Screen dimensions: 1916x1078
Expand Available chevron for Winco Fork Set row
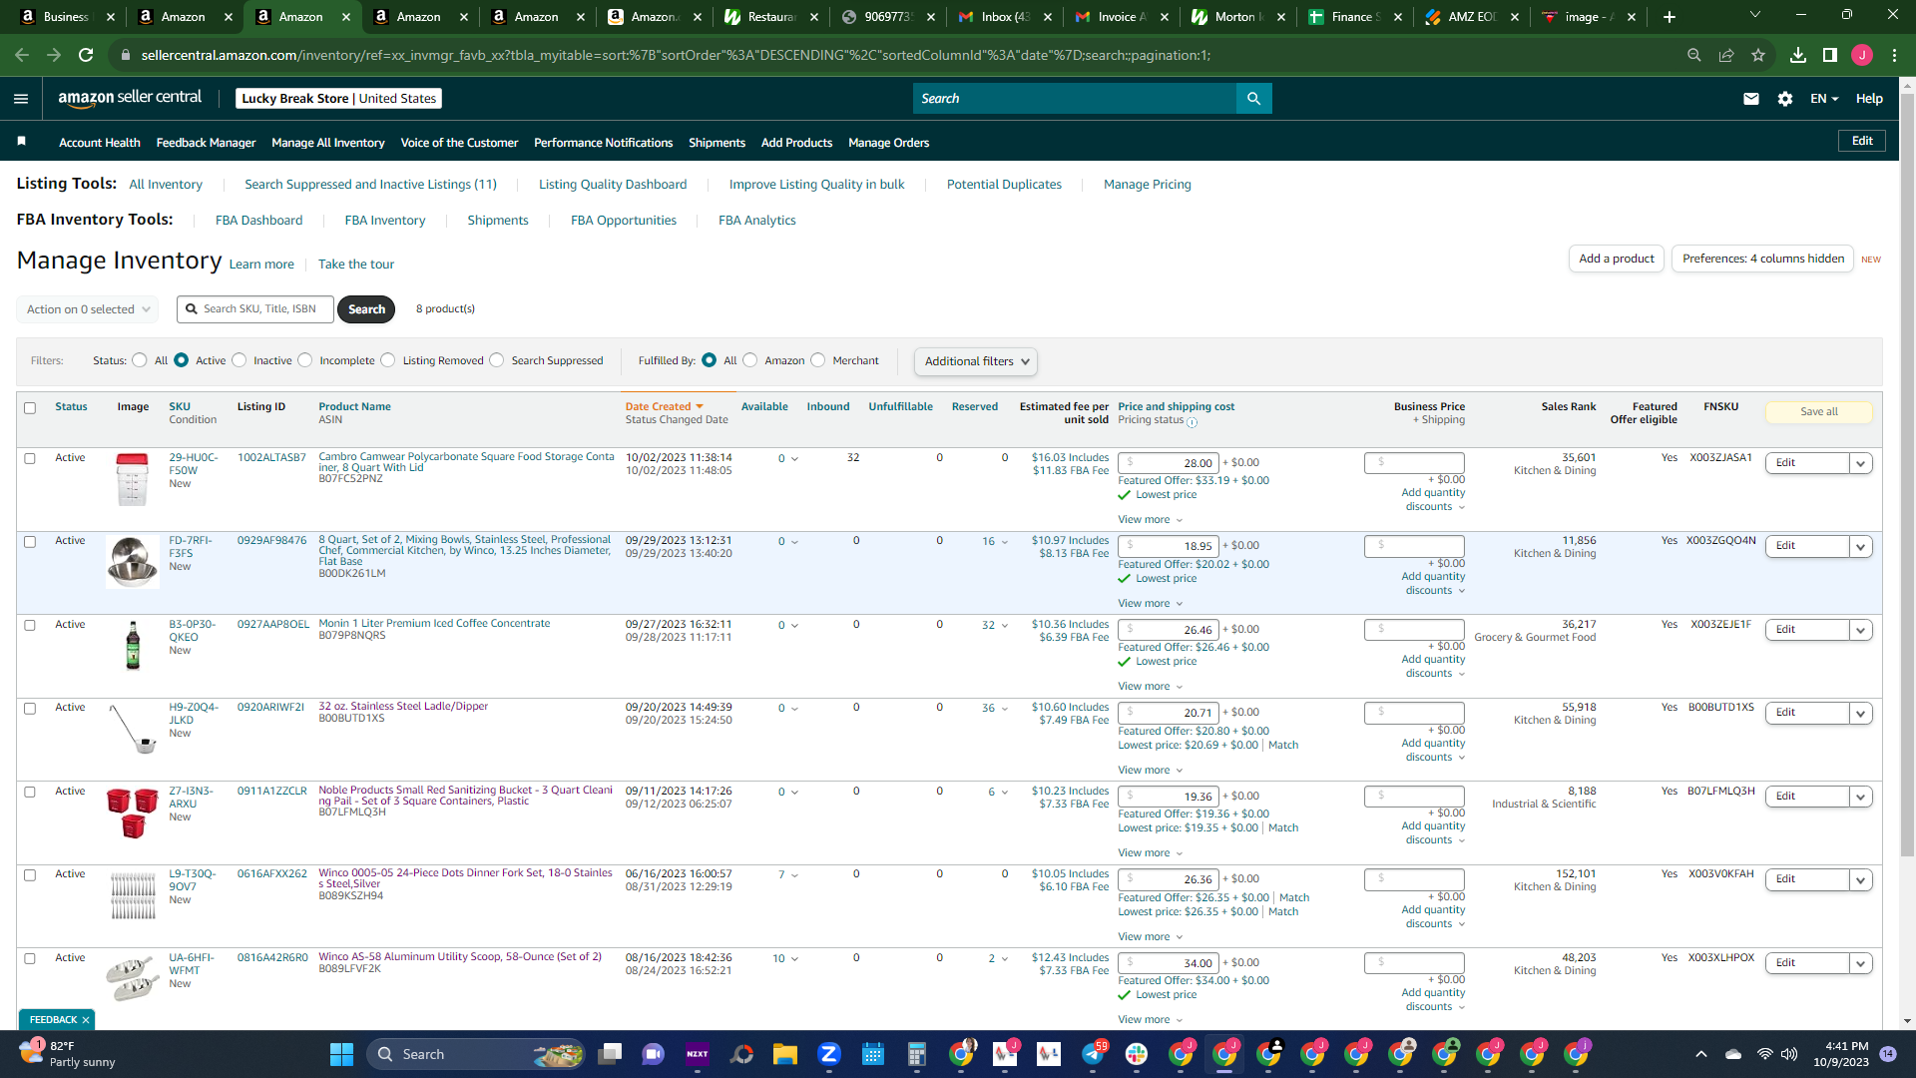pos(794,875)
